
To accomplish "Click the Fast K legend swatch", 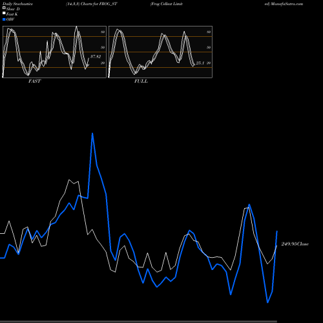I will 4,14.
